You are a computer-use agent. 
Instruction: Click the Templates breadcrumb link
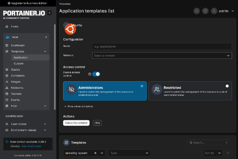65,4
